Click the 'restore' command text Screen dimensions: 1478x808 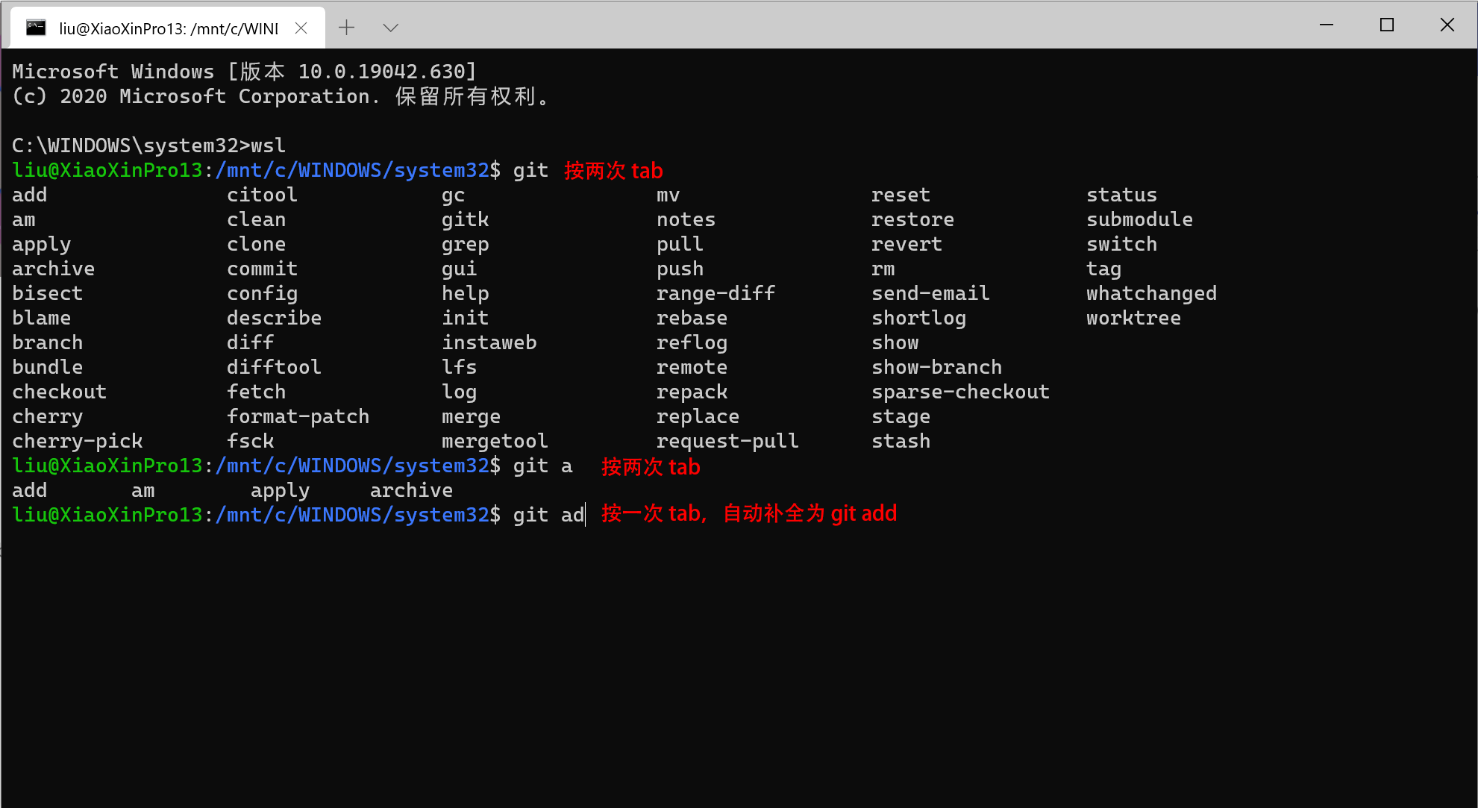point(913,219)
